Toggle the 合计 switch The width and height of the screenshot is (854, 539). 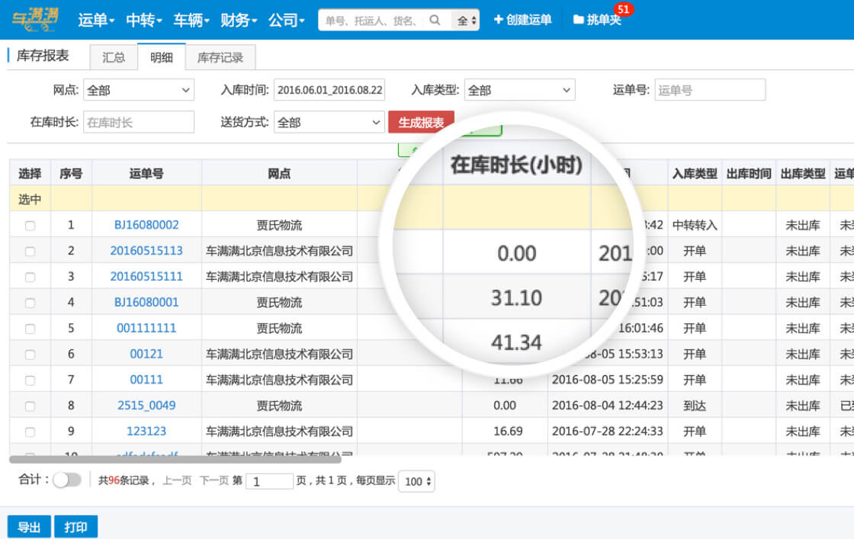66,480
